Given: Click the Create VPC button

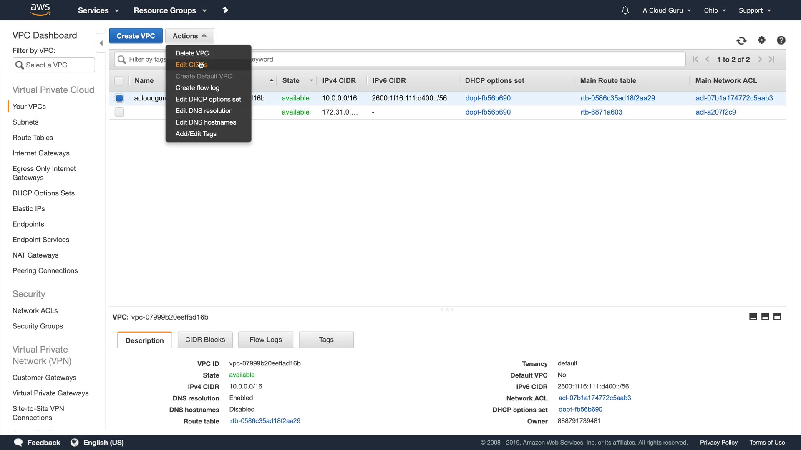Looking at the screenshot, I should (x=136, y=36).
